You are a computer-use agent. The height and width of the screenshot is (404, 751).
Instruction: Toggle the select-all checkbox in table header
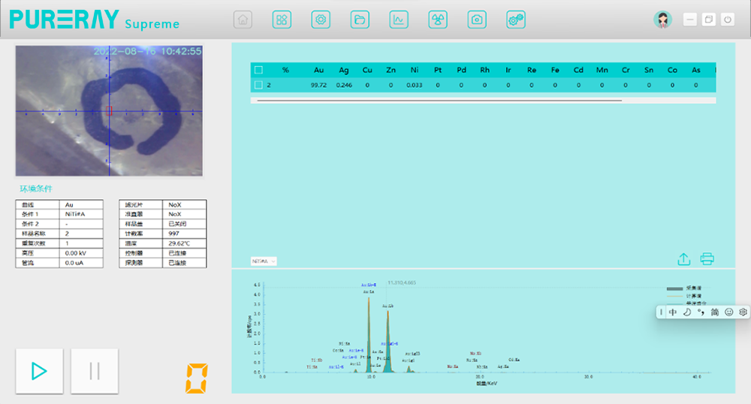[258, 70]
